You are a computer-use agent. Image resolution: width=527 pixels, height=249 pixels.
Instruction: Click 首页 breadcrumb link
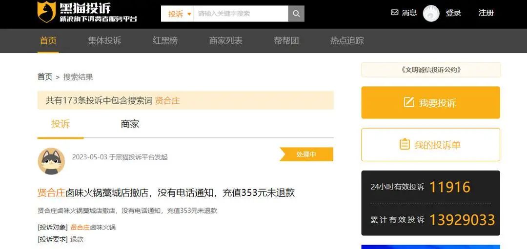(45, 77)
